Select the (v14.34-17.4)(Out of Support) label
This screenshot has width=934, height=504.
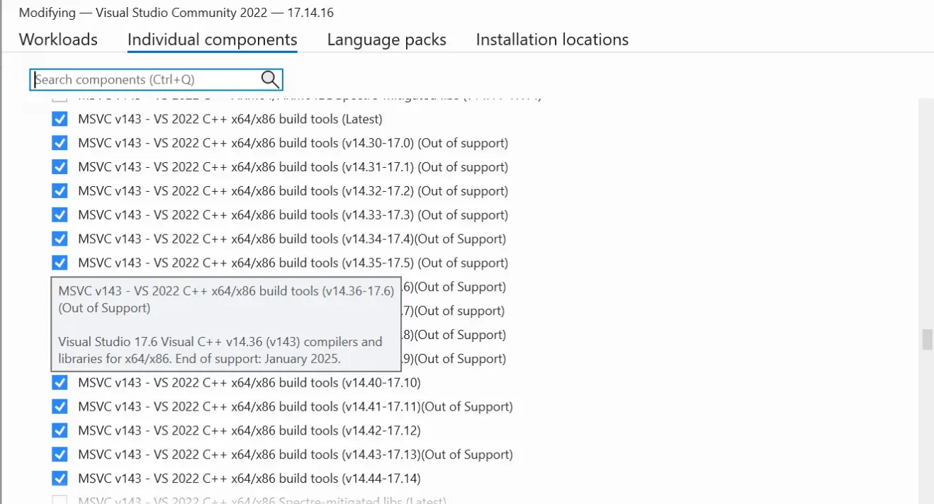tap(292, 239)
